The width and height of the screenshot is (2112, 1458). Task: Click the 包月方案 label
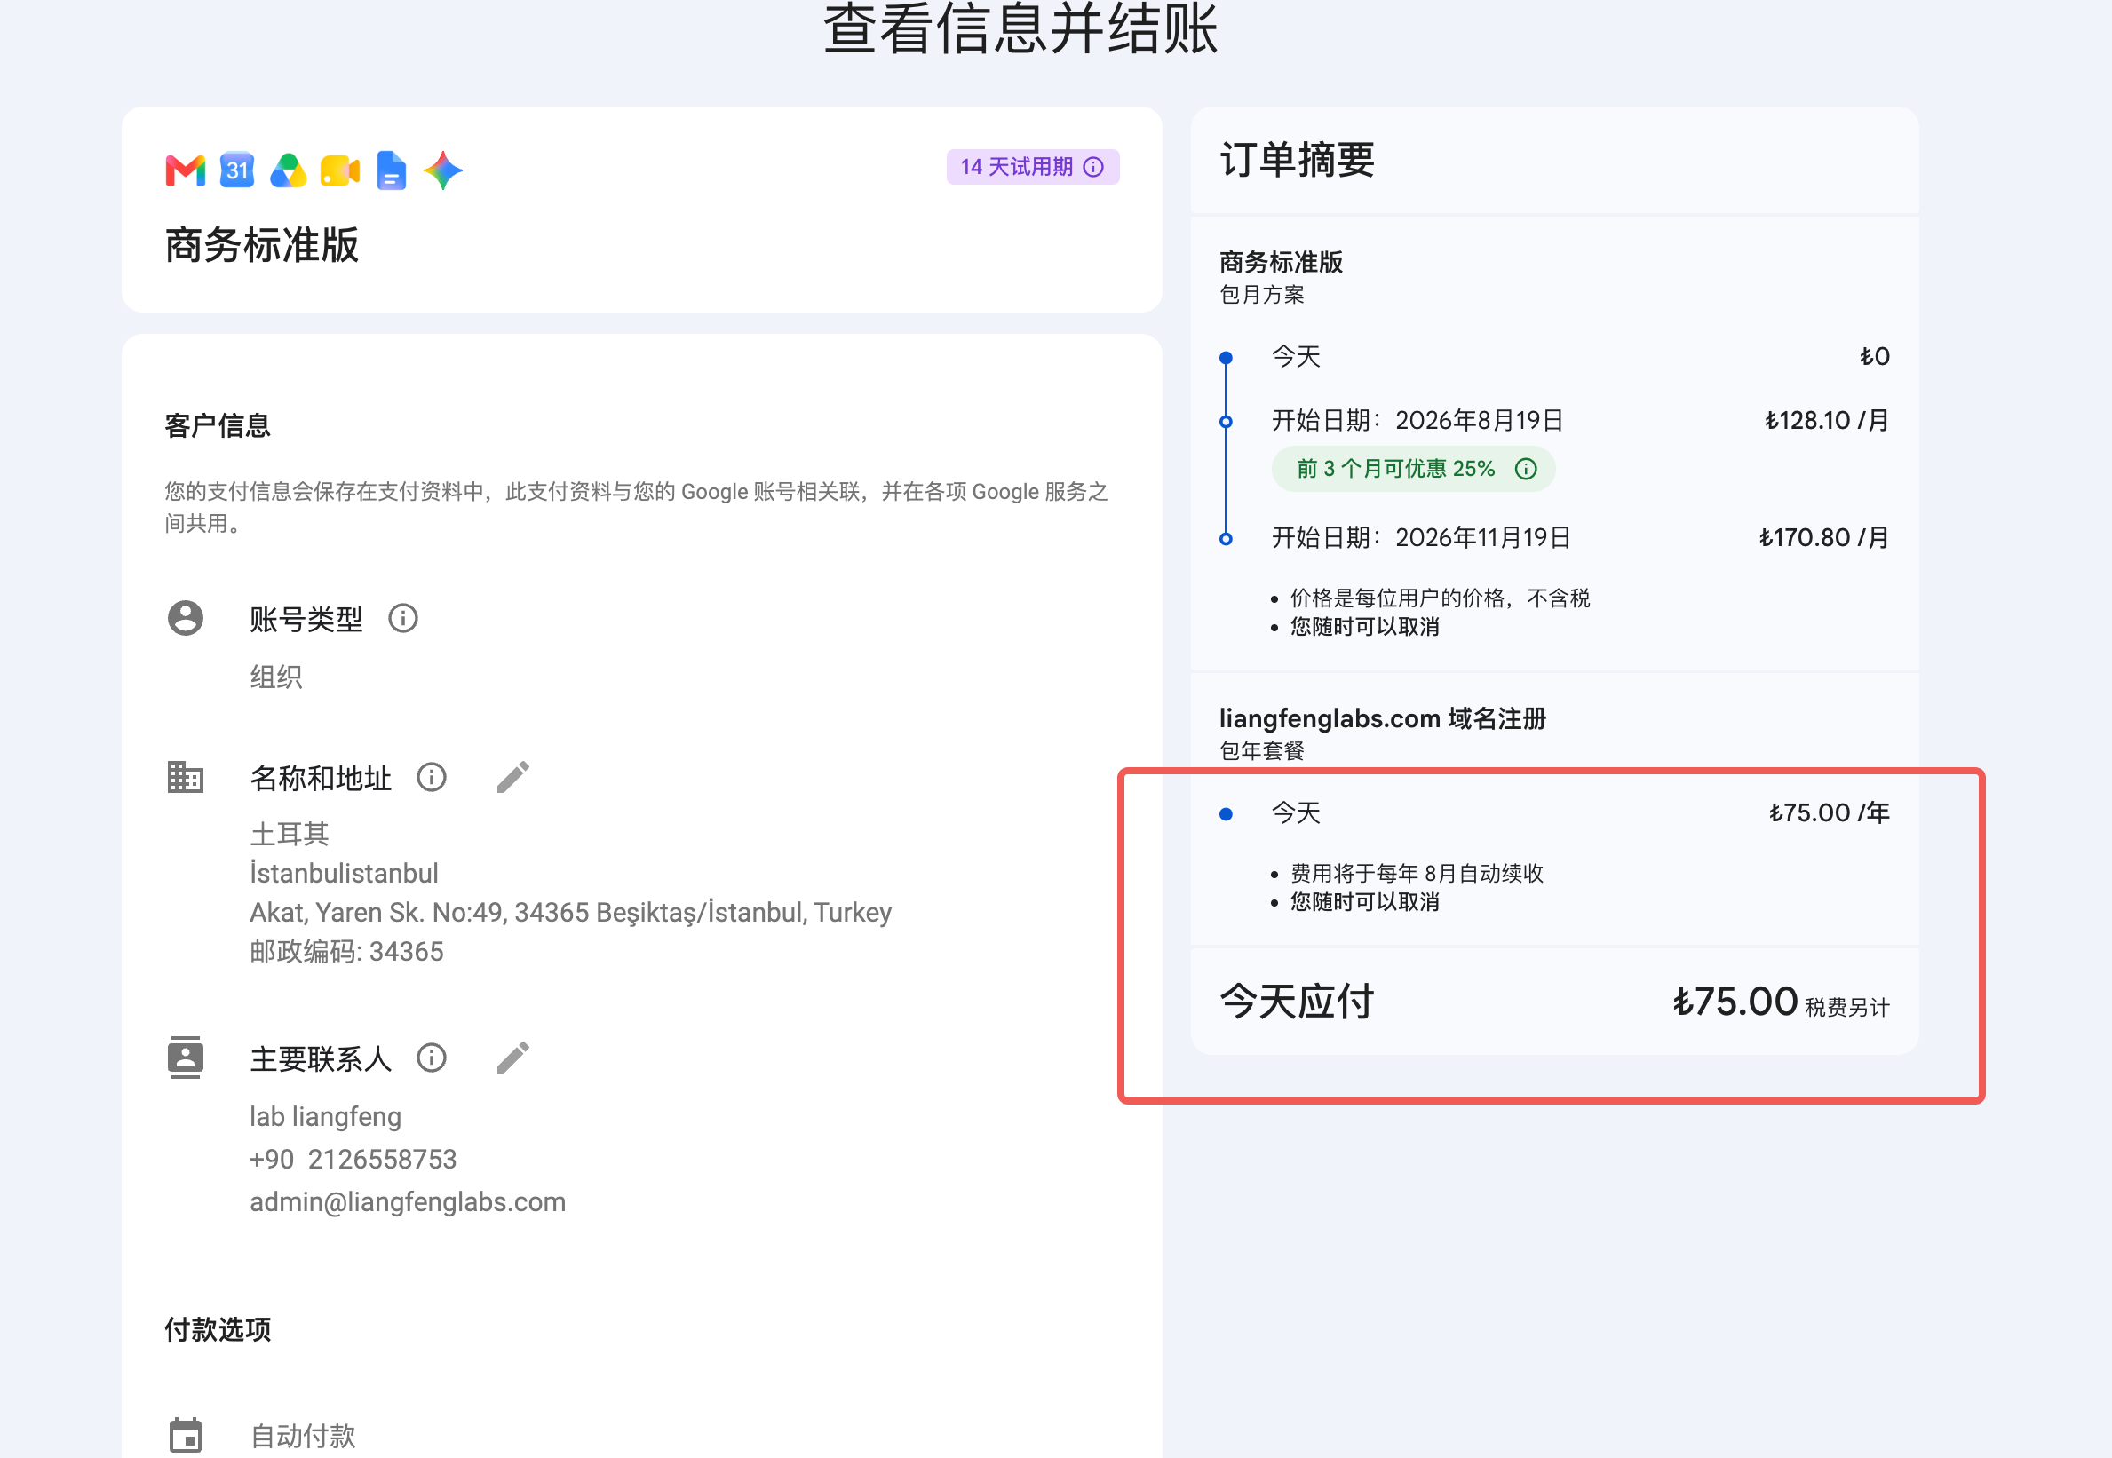[1262, 294]
